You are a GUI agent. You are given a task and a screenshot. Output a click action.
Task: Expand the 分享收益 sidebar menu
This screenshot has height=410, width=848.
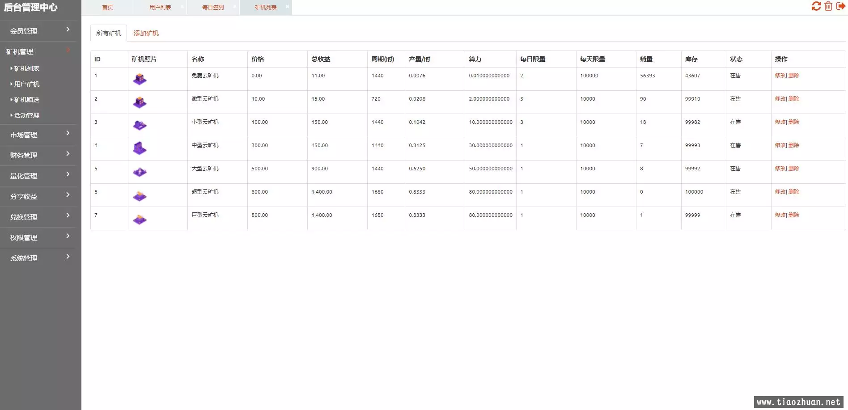pyautogui.click(x=38, y=196)
